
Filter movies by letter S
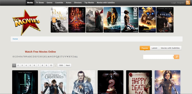60,57
